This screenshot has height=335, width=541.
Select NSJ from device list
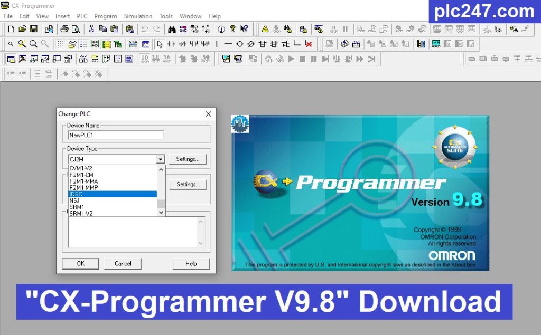point(113,200)
